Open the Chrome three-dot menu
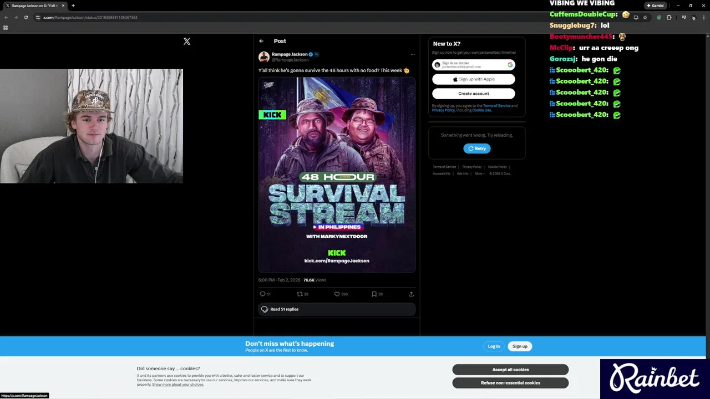This screenshot has height=399, width=710. [703, 17]
